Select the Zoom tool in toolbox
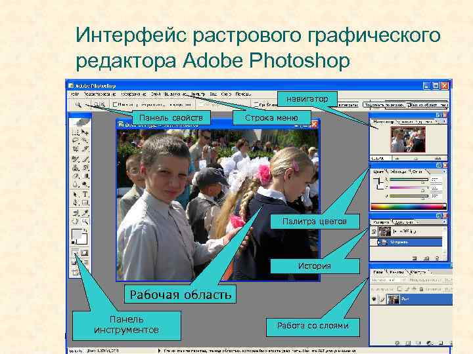Viewport: 473px width, 354px height. (85, 222)
